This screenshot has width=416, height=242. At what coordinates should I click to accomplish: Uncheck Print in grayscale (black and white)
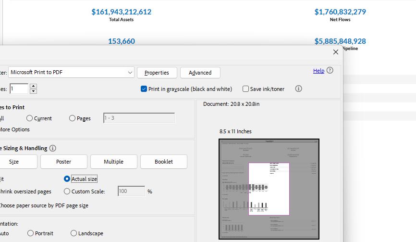[x=144, y=89]
